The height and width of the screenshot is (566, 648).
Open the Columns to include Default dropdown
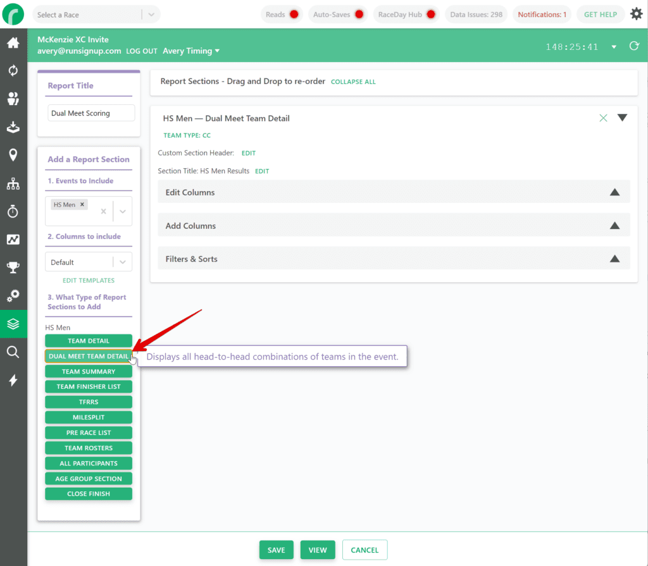[89, 262]
